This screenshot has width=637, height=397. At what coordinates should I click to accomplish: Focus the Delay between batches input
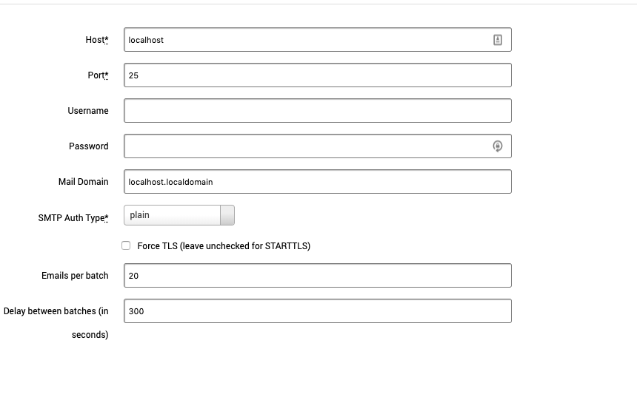[317, 311]
